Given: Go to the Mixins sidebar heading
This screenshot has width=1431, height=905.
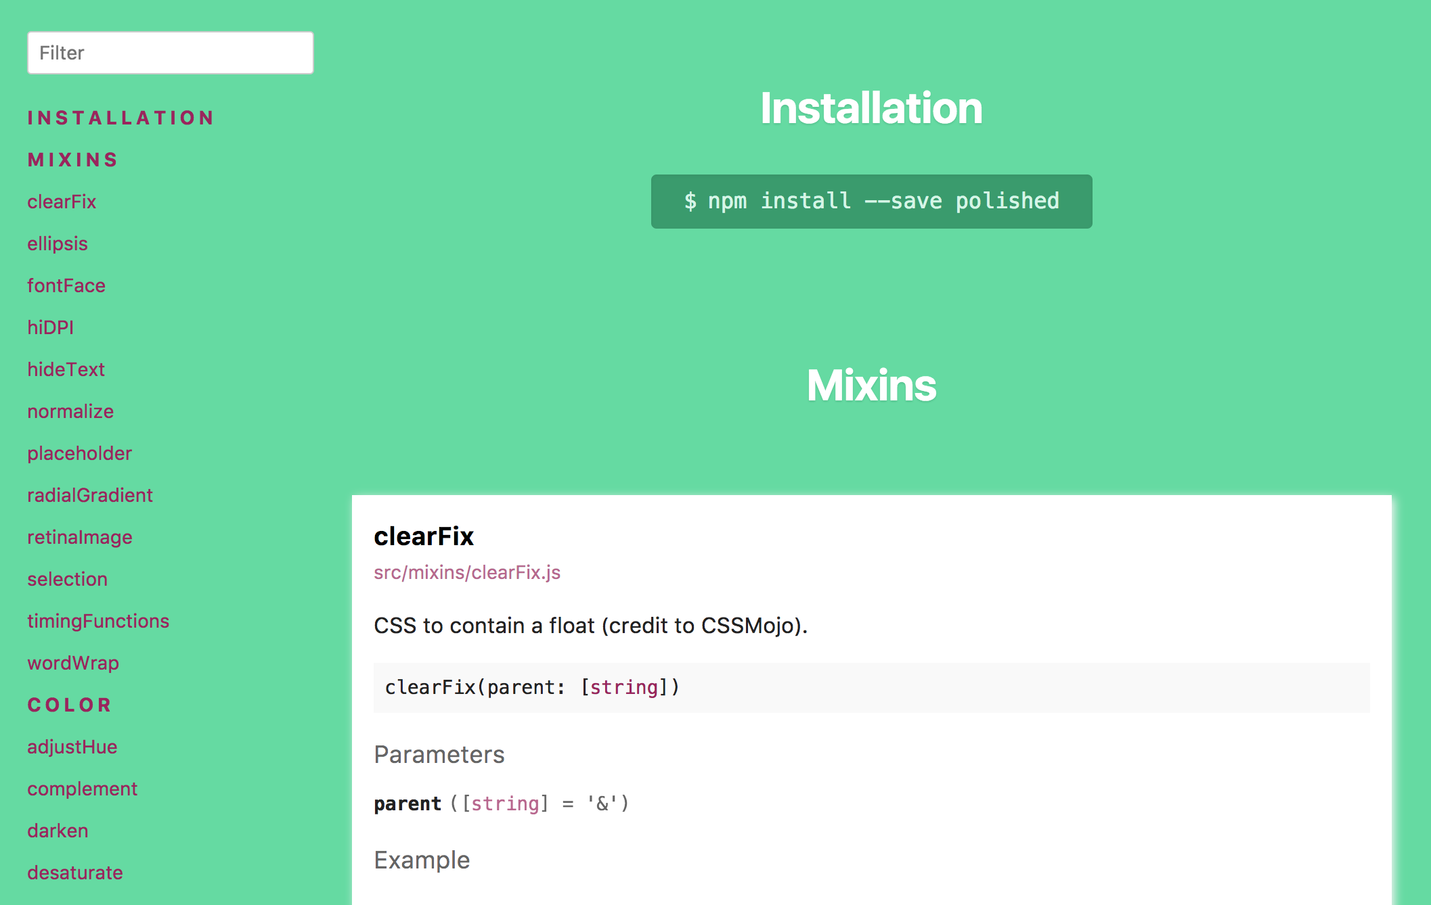Looking at the screenshot, I should click(x=73, y=160).
